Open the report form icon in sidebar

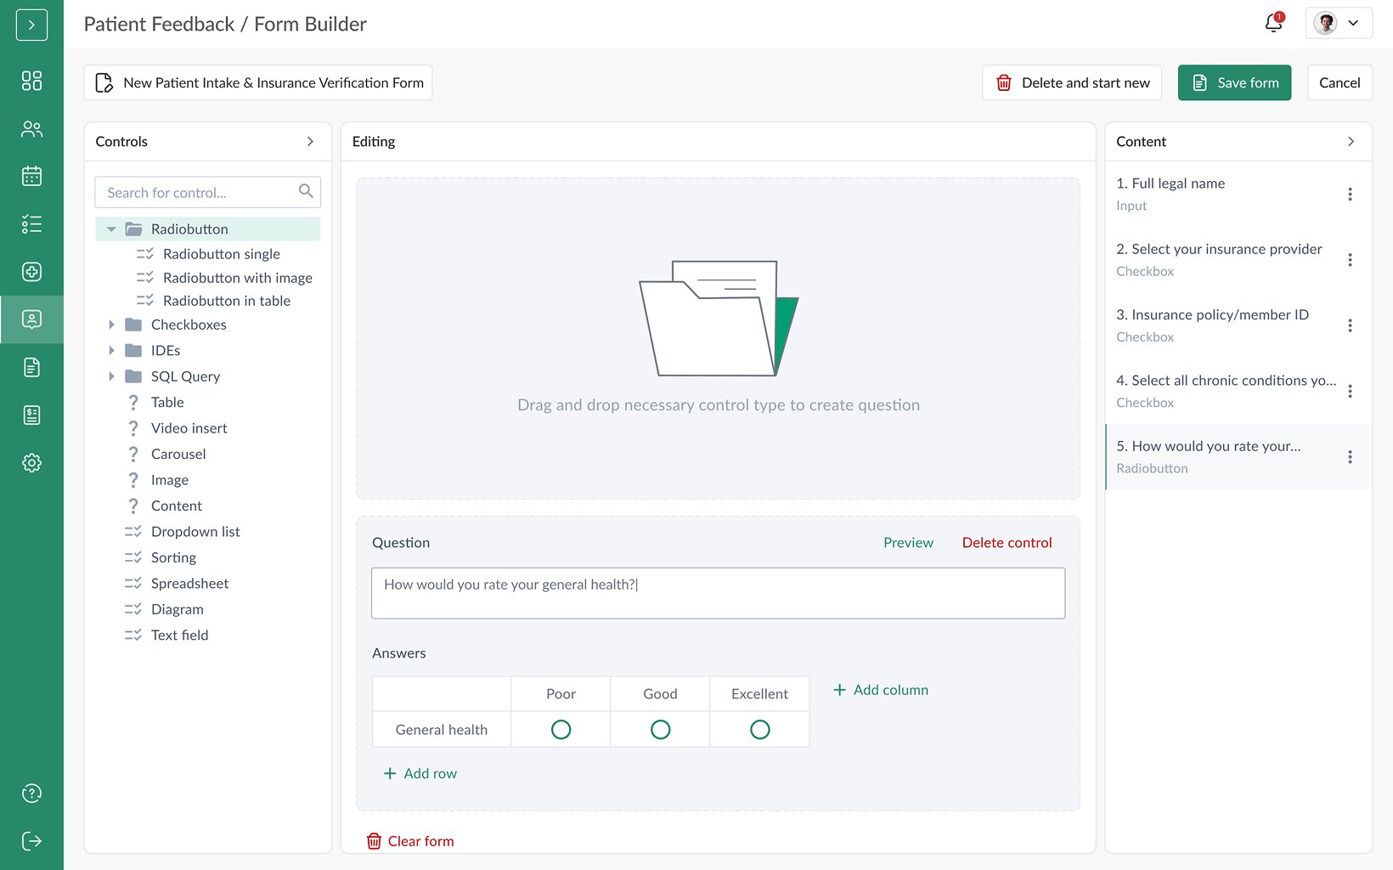(31, 415)
